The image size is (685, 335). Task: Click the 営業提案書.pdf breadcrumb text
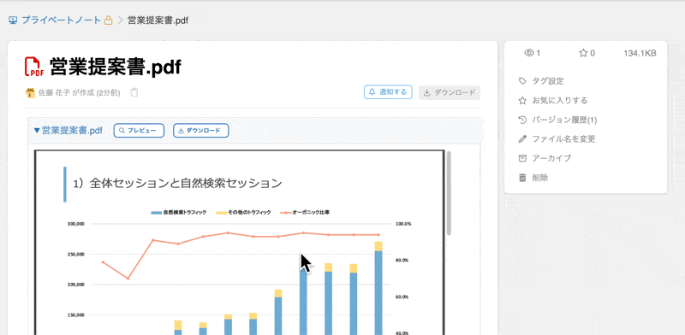158,20
